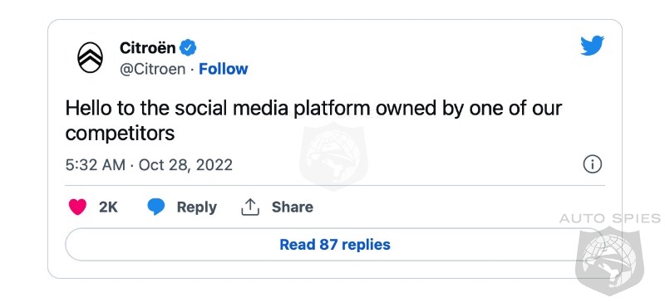Click the Reply label
The image size is (665, 302).
coord(197,207)
